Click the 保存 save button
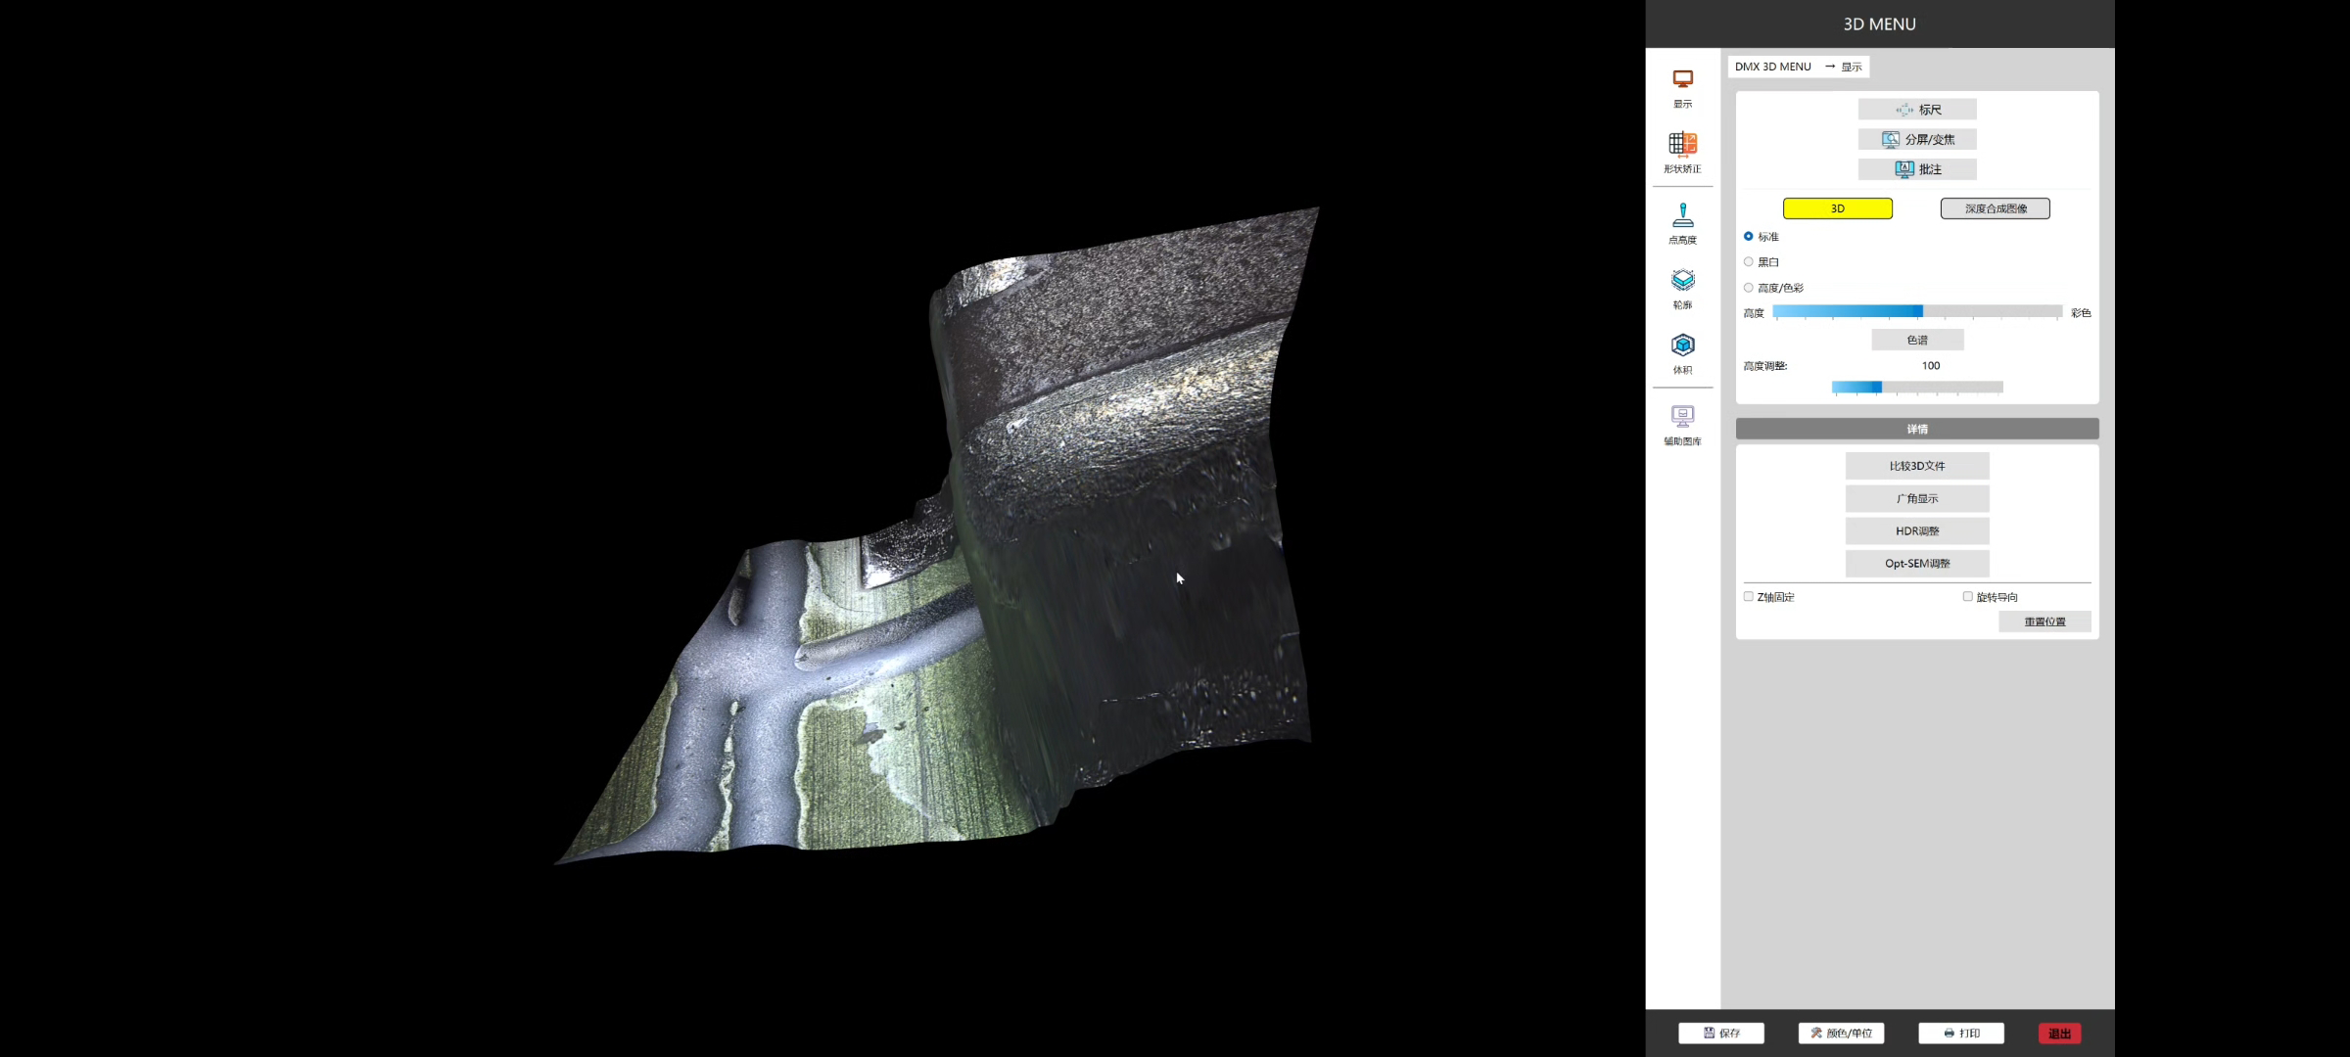 tap(1720, 1033)
